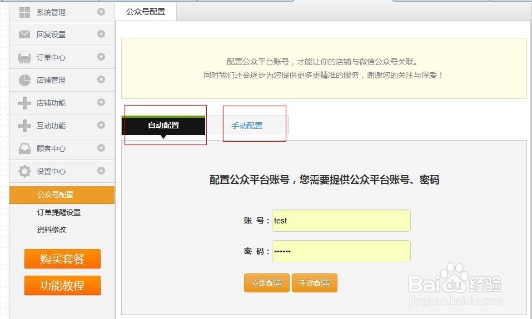The height and width of the screenshot is (319, 532).
Task: Select 公众号配置 in the sidebar
Action: pos(62,195)
